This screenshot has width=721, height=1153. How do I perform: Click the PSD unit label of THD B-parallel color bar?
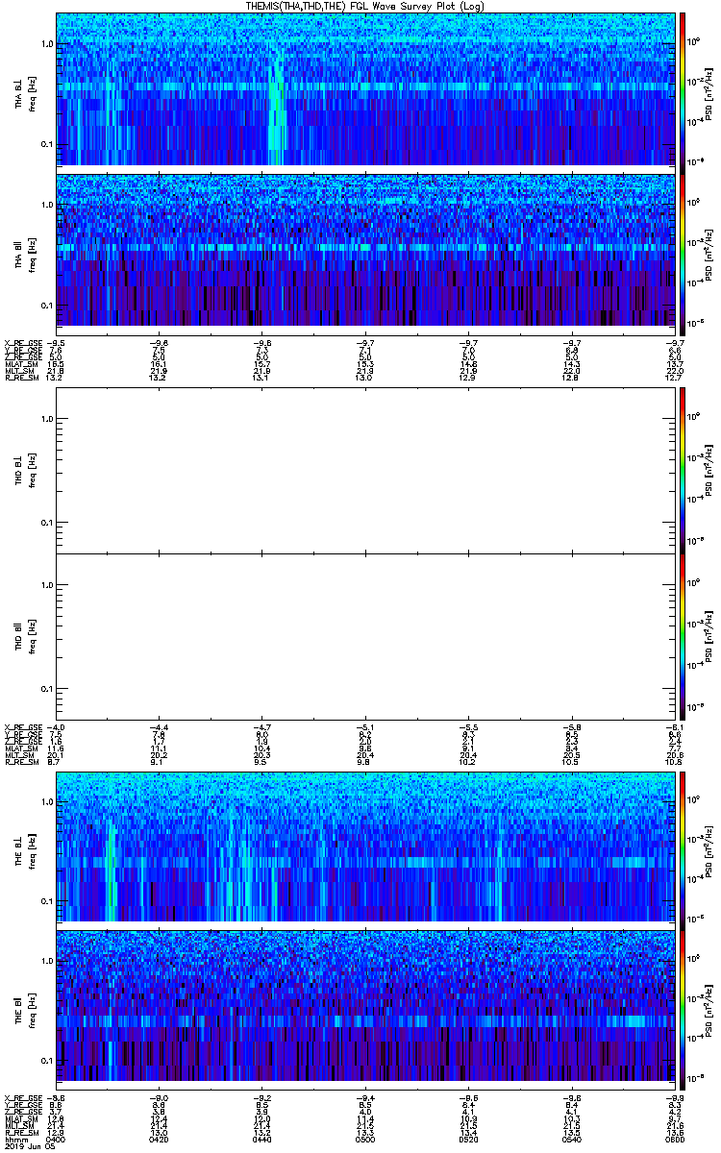point(709,636)
